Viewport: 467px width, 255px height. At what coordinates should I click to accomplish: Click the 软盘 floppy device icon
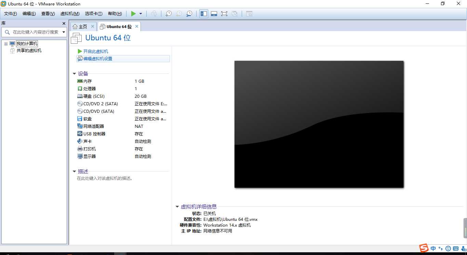tap(80, 119)
